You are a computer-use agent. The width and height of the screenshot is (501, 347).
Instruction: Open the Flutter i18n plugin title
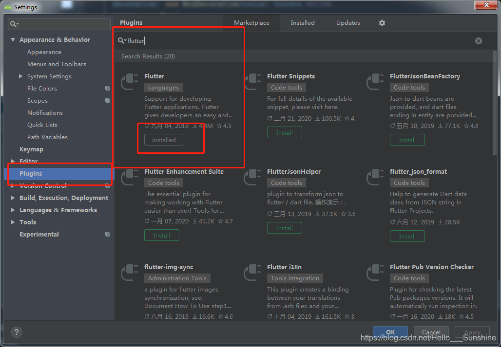click(x=284, y=267)
